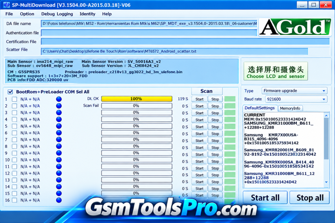Click the Scatter File path field
The width and height of the screenshot is (335, 223).
point(174,51)
